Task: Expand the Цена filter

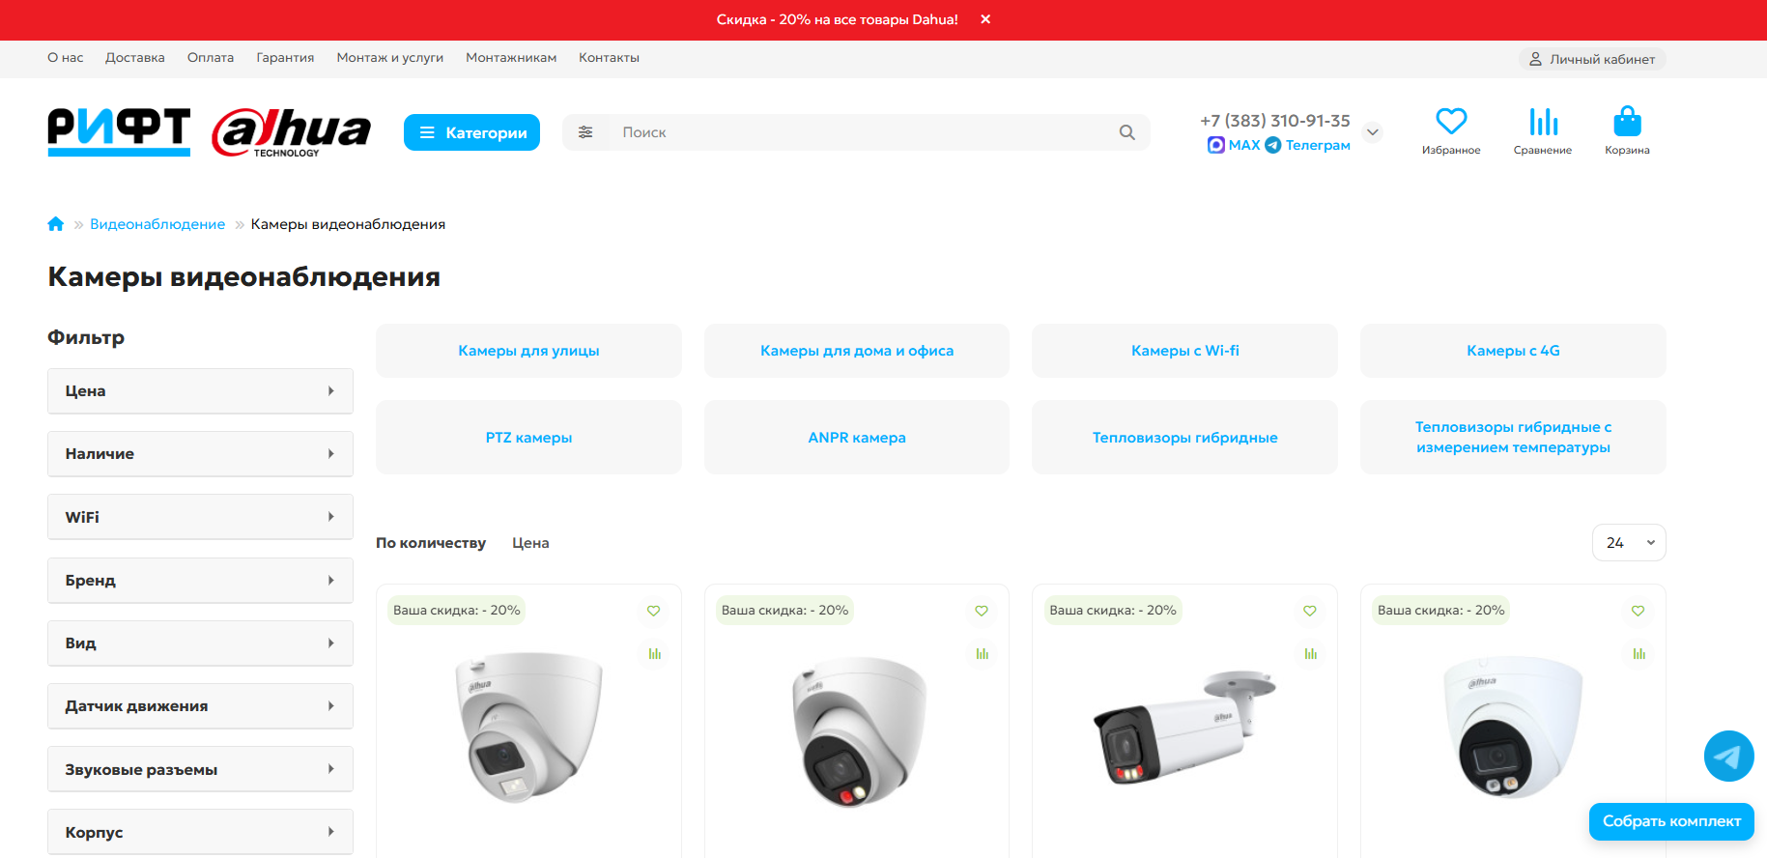Action: point(200,391)
